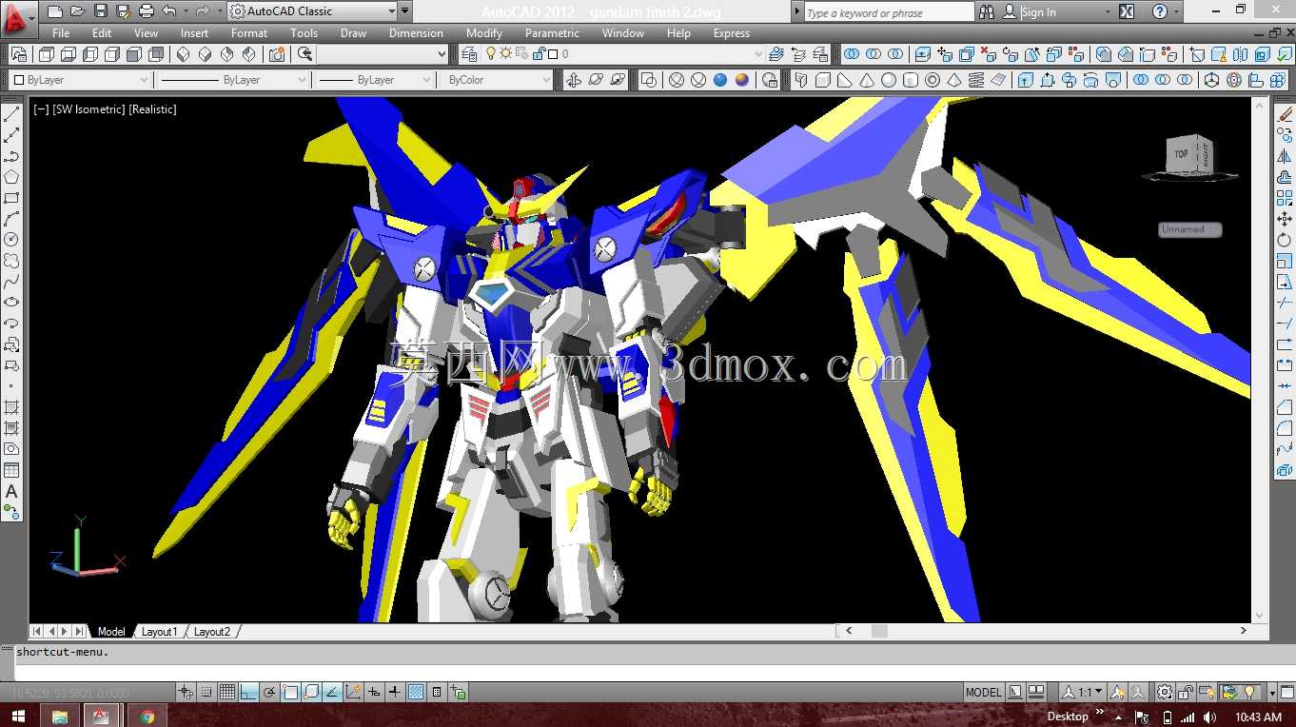
Task: Save the drawing with the floppy icon
Action: pos(101,11)
